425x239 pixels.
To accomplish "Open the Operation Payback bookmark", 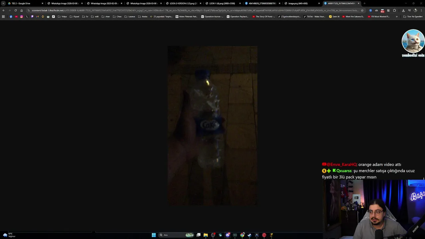I will 237,17.
